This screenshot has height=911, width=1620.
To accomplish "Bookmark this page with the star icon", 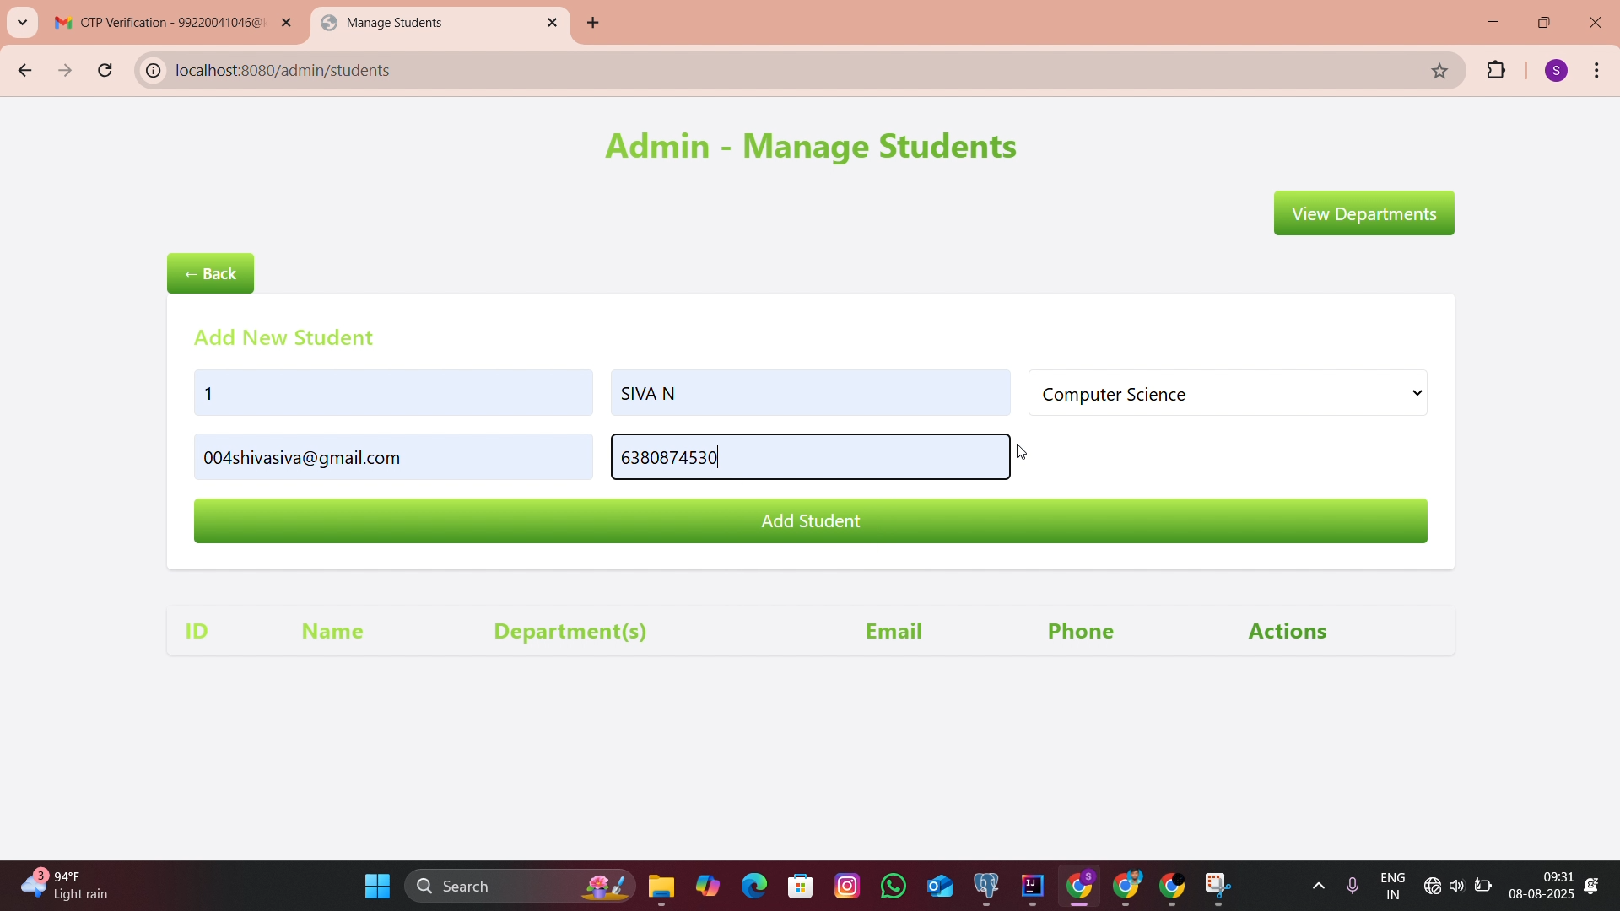I will 1441,72.
